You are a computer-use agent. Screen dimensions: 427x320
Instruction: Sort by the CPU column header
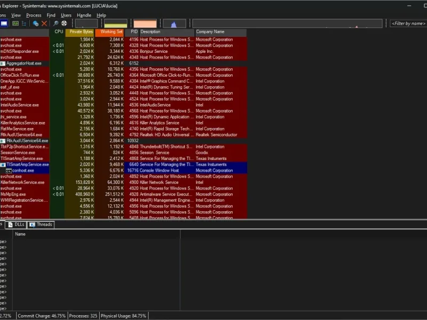(57, 32)
